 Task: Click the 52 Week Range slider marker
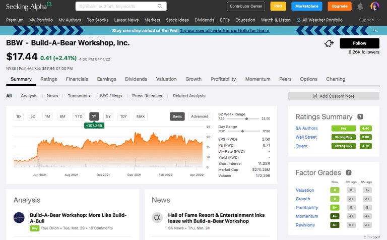tap(246, 119)
